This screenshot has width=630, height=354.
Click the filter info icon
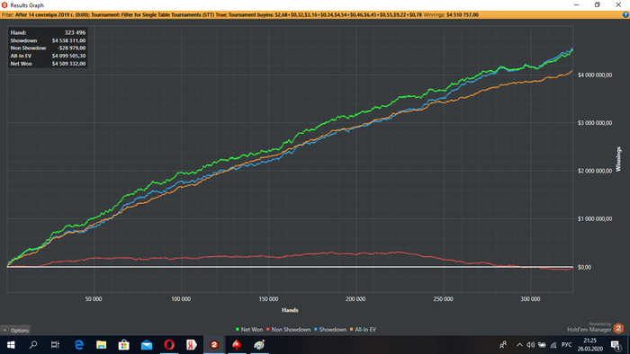click(625, 15)
